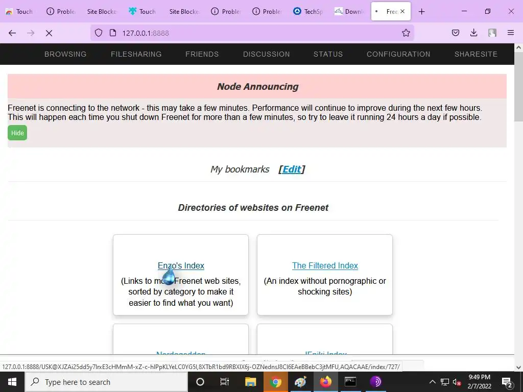This screenshot has width=523, height=392.
Task: Switch to the first Site Blocke tab
Action: (102, 12)
